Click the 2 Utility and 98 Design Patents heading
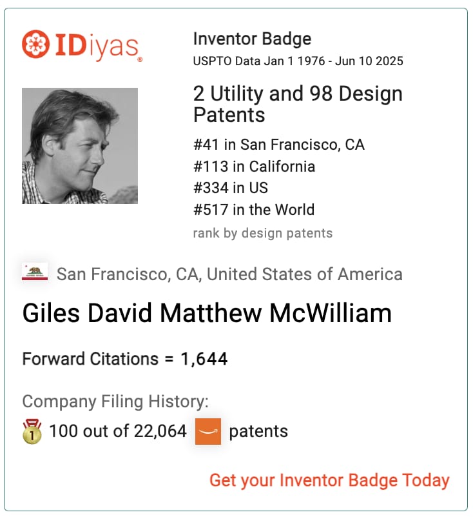This screenshot has width=473, height=519. click(x=298, y=104)
